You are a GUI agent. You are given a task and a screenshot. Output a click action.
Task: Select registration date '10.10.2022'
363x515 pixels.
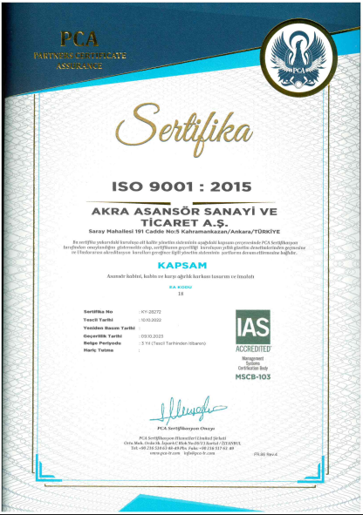tap(151, 320)
